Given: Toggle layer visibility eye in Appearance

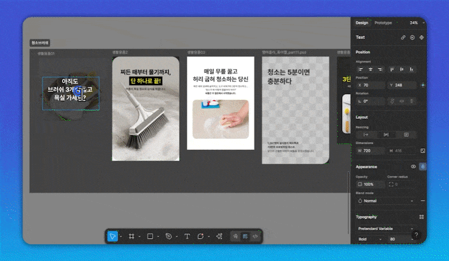Looking at the screenshot, I should coord(413,167).
